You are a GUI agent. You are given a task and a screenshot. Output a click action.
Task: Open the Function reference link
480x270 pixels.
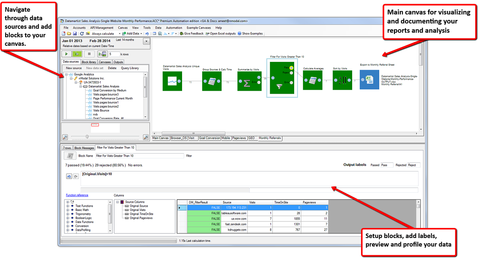pyautogui.click(x=77, y=195)
